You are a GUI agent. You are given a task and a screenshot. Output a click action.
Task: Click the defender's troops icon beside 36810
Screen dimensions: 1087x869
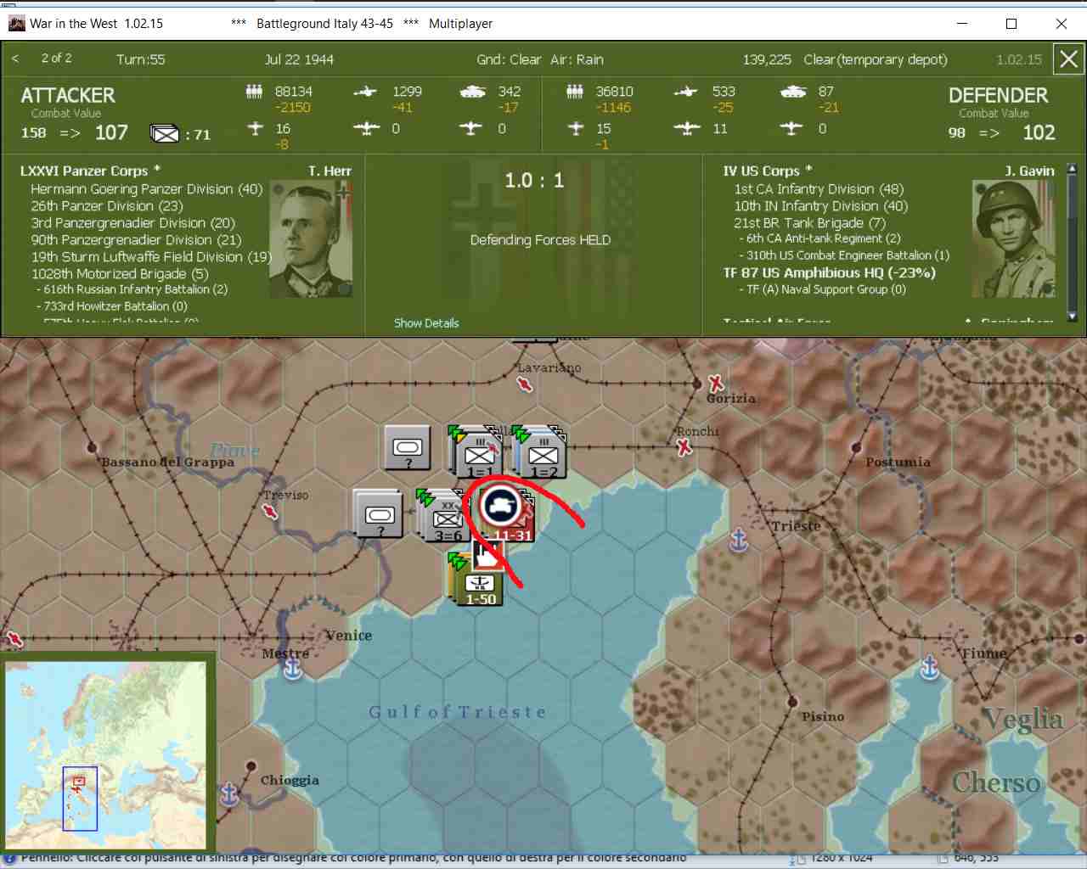(x=575, y=92)
